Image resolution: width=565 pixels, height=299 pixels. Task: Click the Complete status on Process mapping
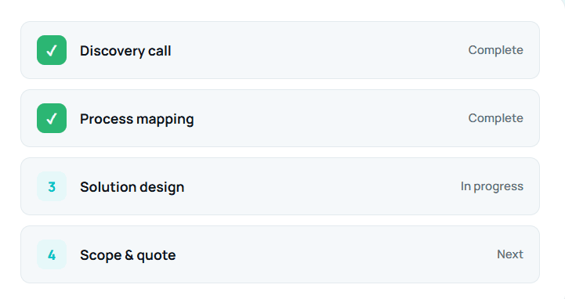pos(495,118)
